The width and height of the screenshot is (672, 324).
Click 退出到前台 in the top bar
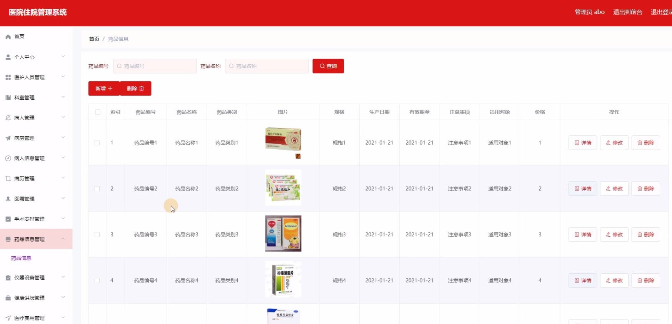pyautogui.click(x=628, y=12)
